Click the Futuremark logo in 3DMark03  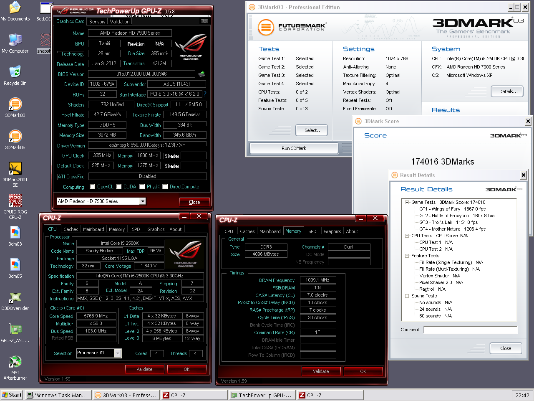point(291,28)
